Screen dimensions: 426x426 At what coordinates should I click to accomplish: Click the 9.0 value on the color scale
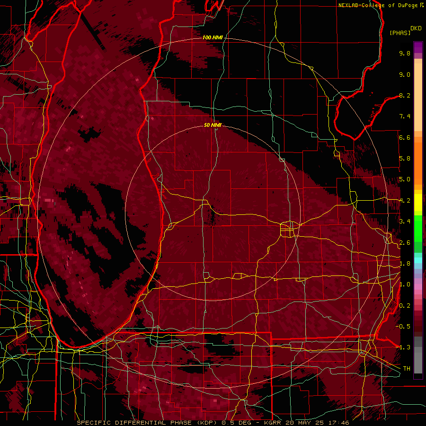coord(405,74)
